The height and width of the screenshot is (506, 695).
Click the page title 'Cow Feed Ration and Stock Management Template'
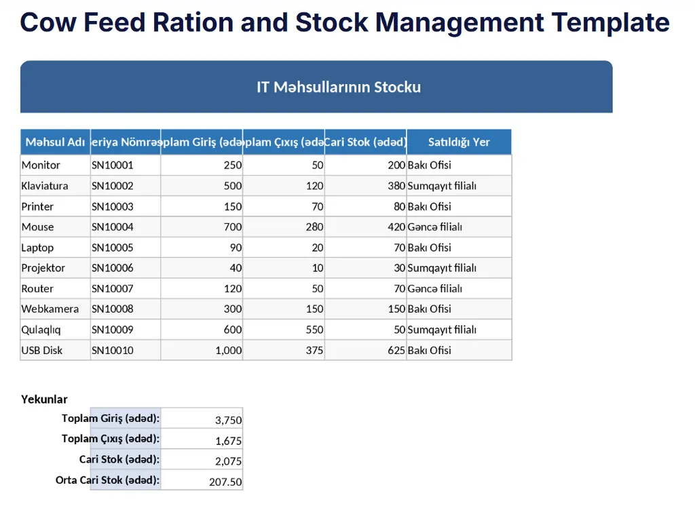click(x=345, y=23)
